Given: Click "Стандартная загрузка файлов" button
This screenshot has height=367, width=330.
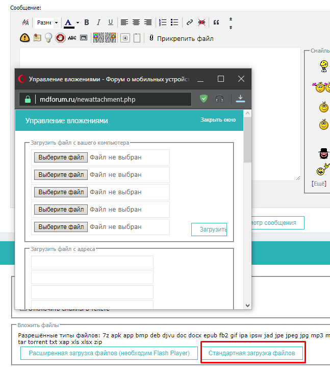Looking at the screenshot, I should pyautogui.click(x=252, y=353).
